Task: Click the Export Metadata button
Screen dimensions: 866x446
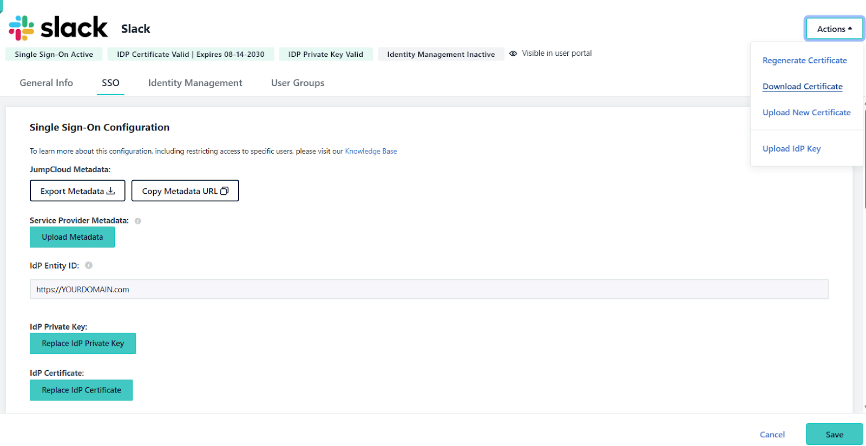Action: 77,191
